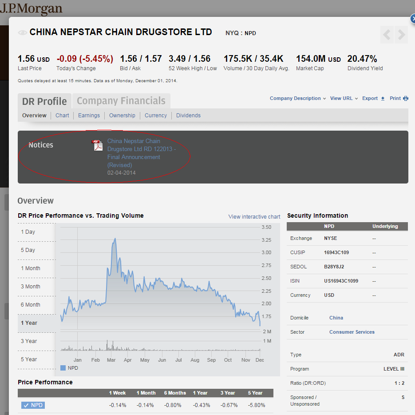Image resolution: width=415 pixels, height=415 pixels.
Task: Select the Chart sub-tab
Action: pos(62,116)
